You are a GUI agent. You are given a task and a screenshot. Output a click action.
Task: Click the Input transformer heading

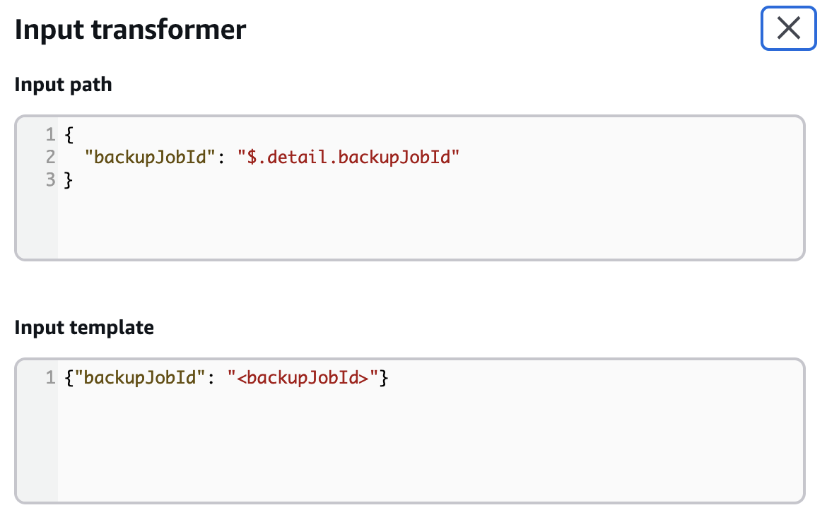click(x=129, y=29)
